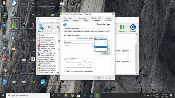This screenshot has height=98, width=175.
Task: Open the Connection Type/Speed dropdown
Action: point(87,32)
